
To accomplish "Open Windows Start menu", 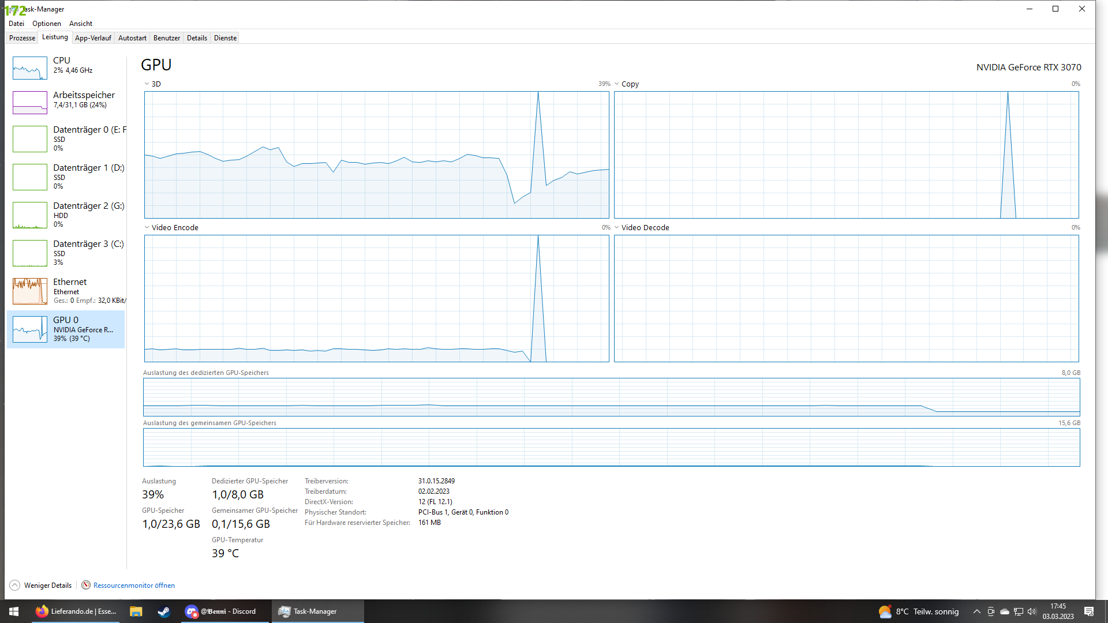I will (x=14, y=611).
